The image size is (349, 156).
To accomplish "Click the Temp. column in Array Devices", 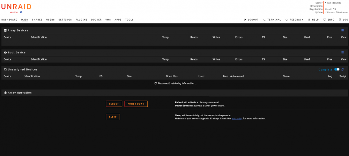I will (165, 37).
